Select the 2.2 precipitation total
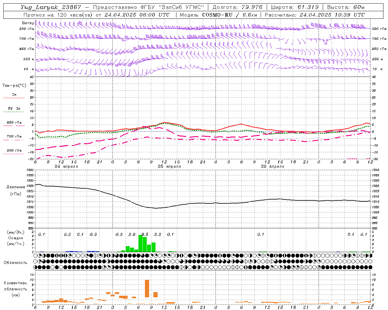Viewport: 388px width, 310px height. (158, 235)
